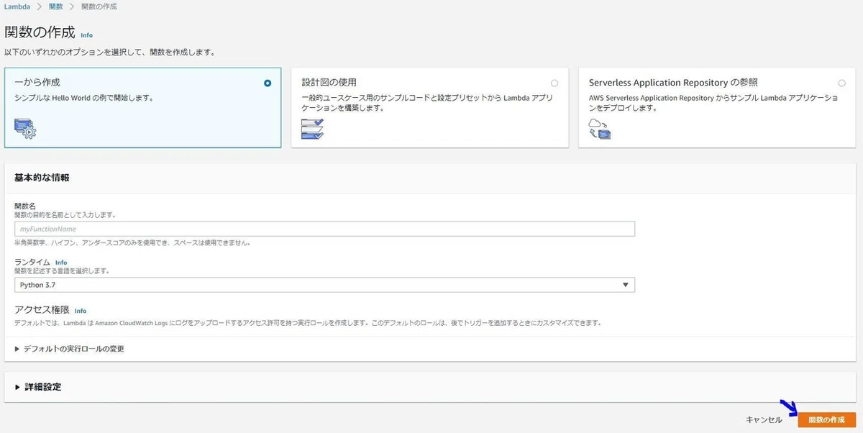Expand the 詳細設定 section
The width and height of the screenshot is (863, 433).
pyautogui.click(x=38, y=387)
